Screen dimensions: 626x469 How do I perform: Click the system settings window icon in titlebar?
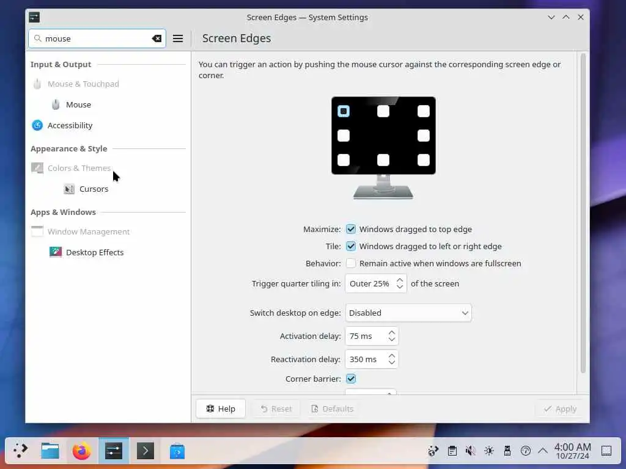(34, 17)
